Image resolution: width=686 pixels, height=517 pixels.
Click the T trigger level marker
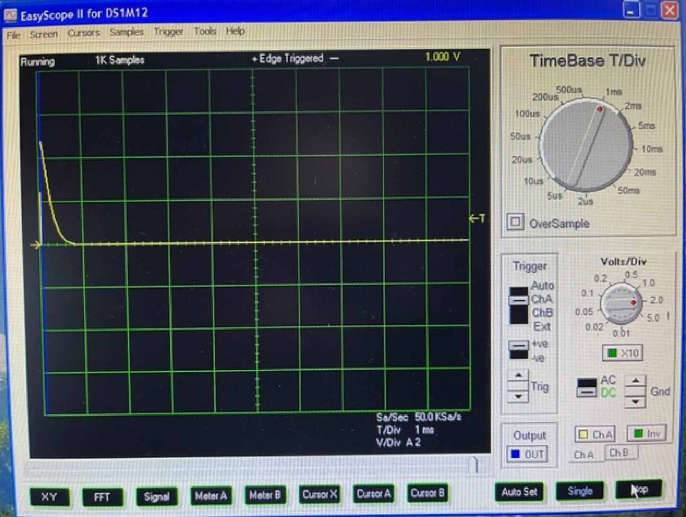[x=477, y=218]
